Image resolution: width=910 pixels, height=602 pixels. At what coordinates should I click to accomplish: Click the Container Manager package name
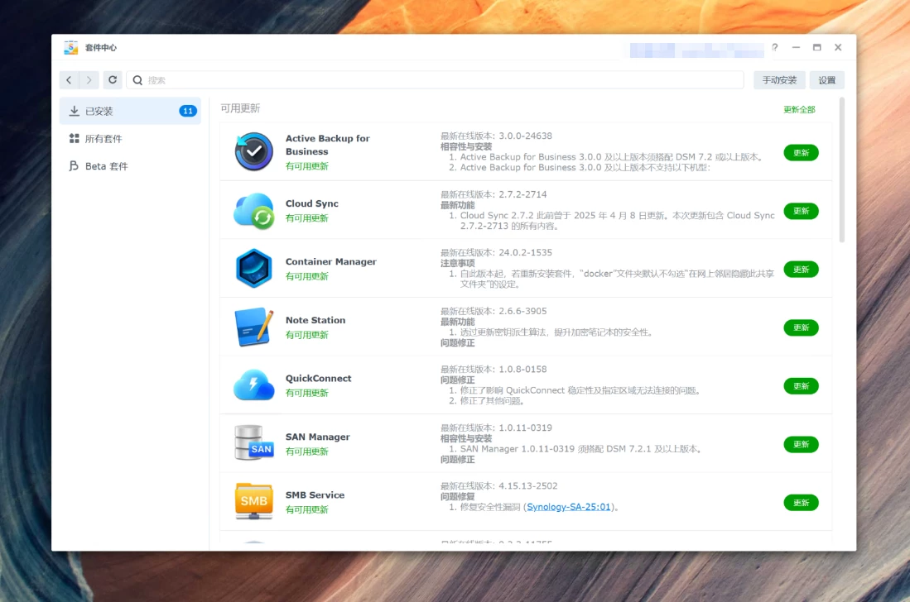tap(331, 262)
